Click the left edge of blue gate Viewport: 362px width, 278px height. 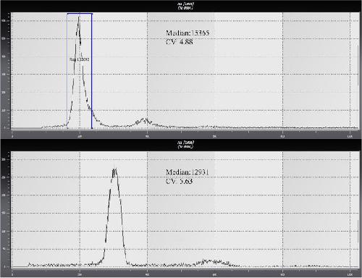click(67, 71)
